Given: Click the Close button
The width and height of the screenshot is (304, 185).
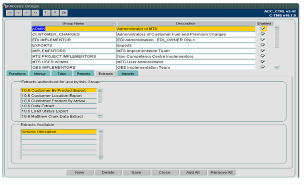Looking at the screenshot, I should click(x=164, y=173).
